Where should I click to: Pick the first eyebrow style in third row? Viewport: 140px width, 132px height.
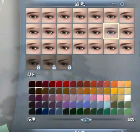(x=33, y=47)
